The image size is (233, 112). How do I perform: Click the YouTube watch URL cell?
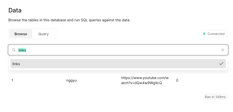(x=145, y=80)
